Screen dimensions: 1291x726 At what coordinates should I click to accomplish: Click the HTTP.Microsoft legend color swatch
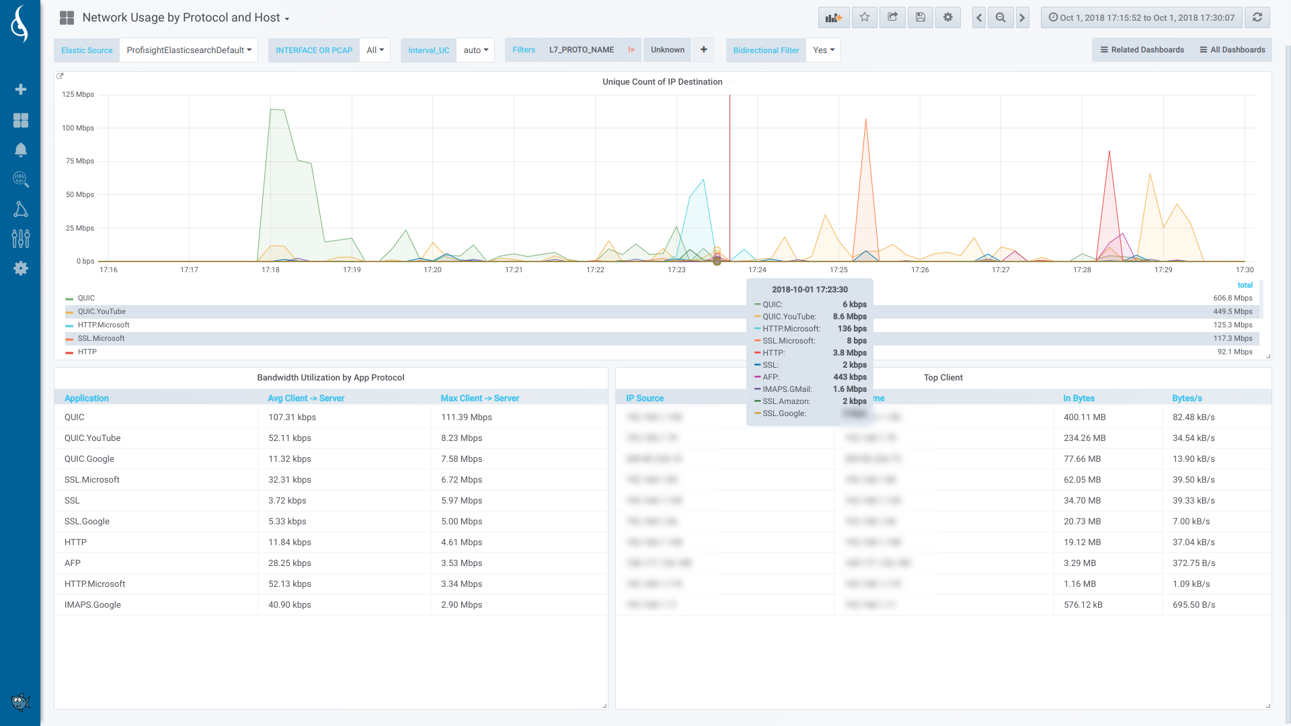(69, 326)
